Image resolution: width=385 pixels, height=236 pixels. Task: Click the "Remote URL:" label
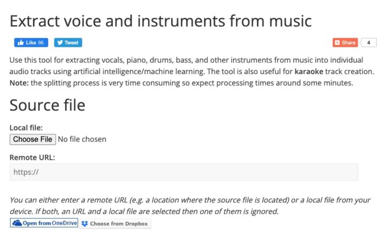tap(32, 157)
